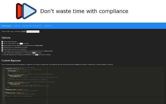Focus the destination delay seconds input

[x=21, y=43]
